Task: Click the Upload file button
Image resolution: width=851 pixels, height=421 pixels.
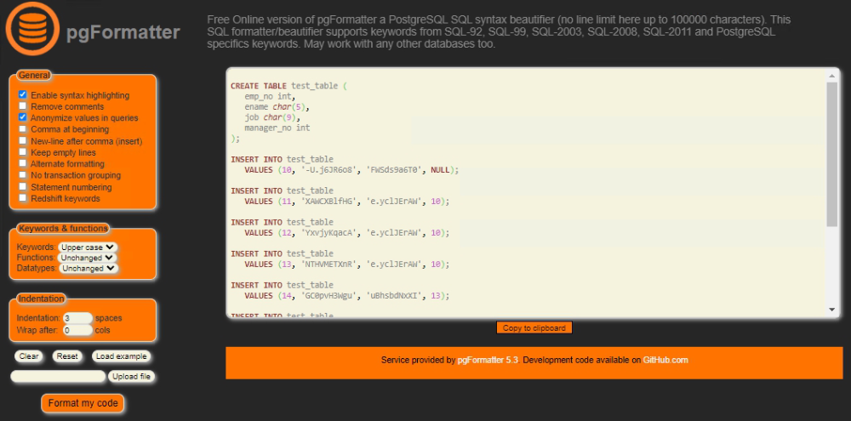Action: point(131,377)
